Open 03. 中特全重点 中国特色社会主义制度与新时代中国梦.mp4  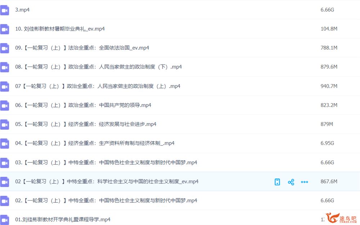pyautogui.click(x=106, y=162)
